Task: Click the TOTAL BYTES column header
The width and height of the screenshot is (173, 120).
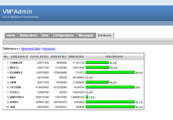Action: coord(39,57)
